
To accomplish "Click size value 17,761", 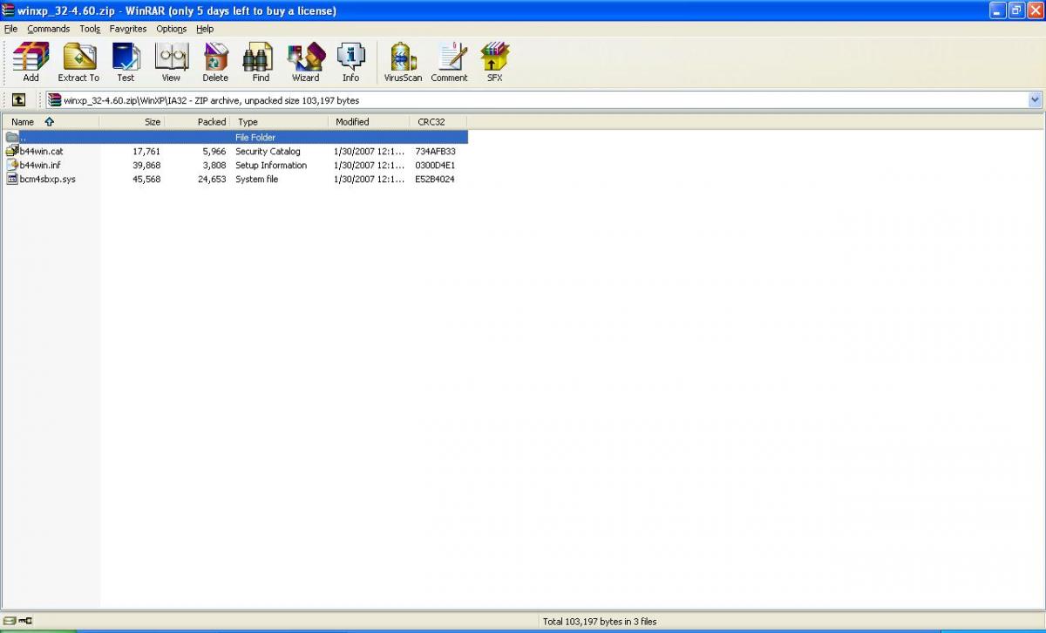I will point(146,152).
